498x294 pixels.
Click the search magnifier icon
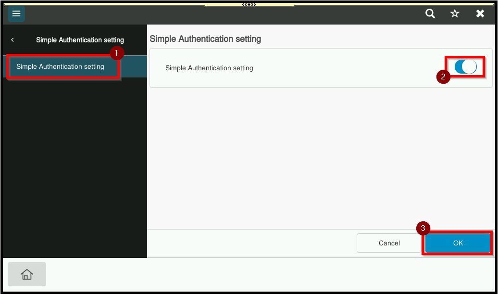430,14
